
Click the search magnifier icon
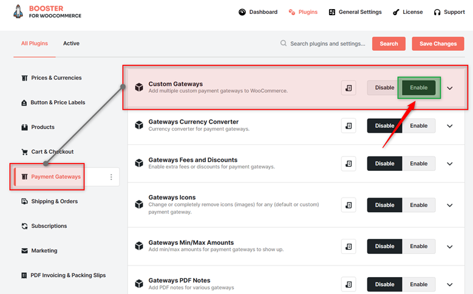tap(284, 44)
